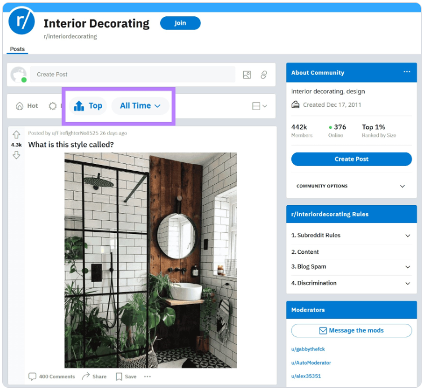Click the 'Created Dec 17, 2011' cake icon
425x390 pixels.
pyautogui.click(x=295, y=105)
